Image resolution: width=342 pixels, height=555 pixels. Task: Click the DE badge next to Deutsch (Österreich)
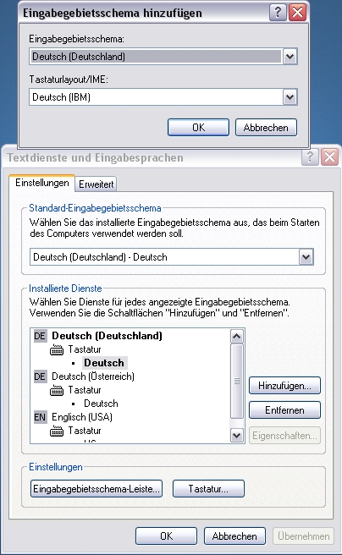pyautogui.click(x=40, y=376)
